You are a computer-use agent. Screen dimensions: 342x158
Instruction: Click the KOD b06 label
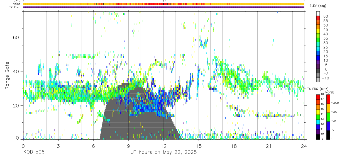33,152
